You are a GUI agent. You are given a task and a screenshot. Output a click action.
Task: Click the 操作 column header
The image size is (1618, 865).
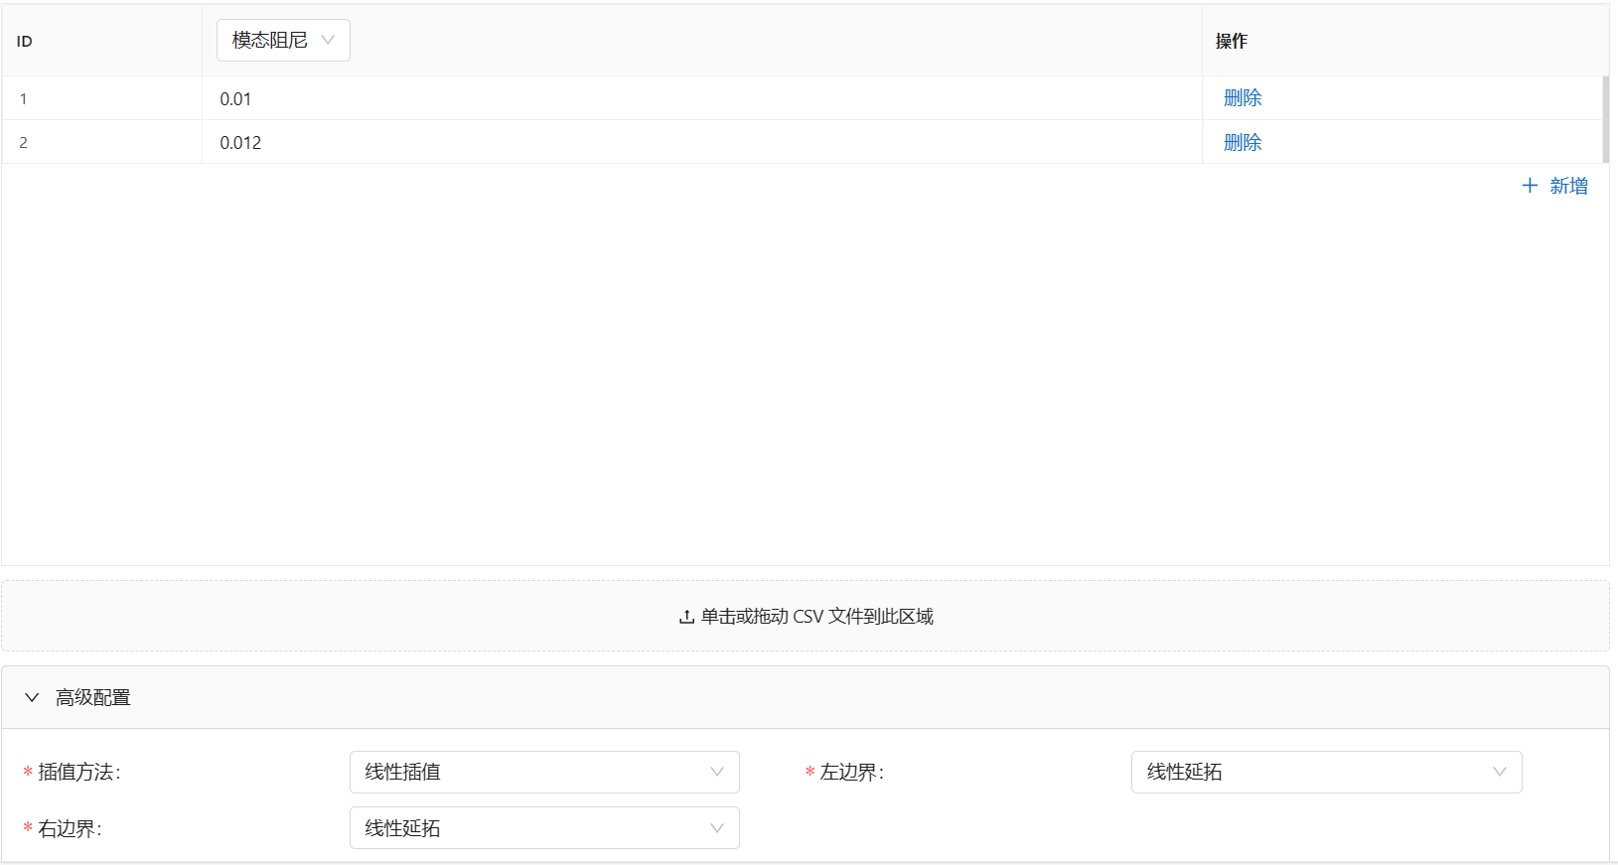pyautogui.click(x=1405, y=41)
